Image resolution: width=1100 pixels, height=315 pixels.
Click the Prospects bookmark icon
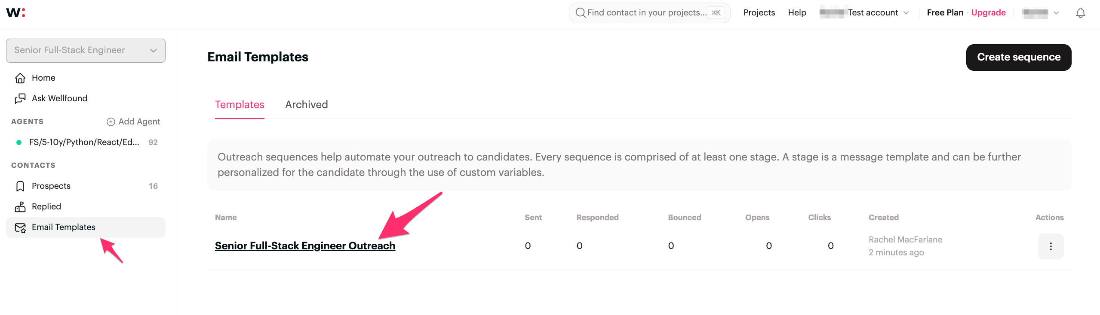tap(20, 186)
